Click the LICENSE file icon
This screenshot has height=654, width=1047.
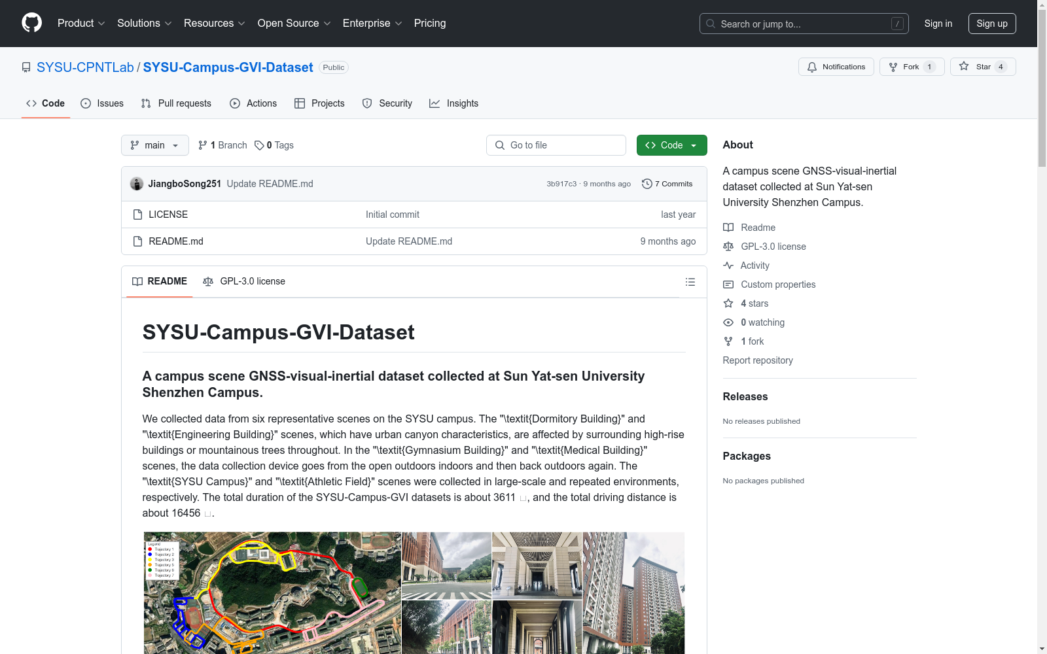137,215
